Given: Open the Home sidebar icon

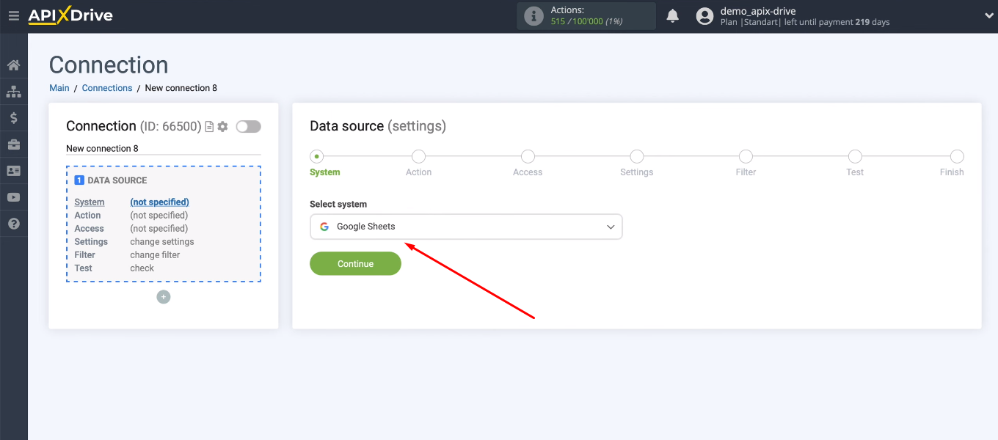Looking at the screenshot, I should [x=13, y=65].
